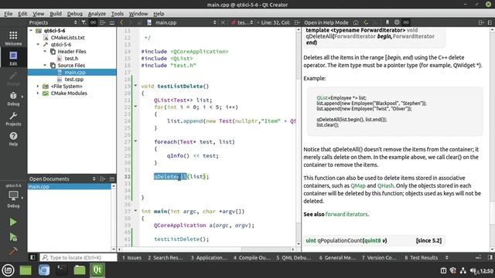Screen dimensions: 495x278
Task: Start debugging with Run-and-debug button
Action: [13, 237]
